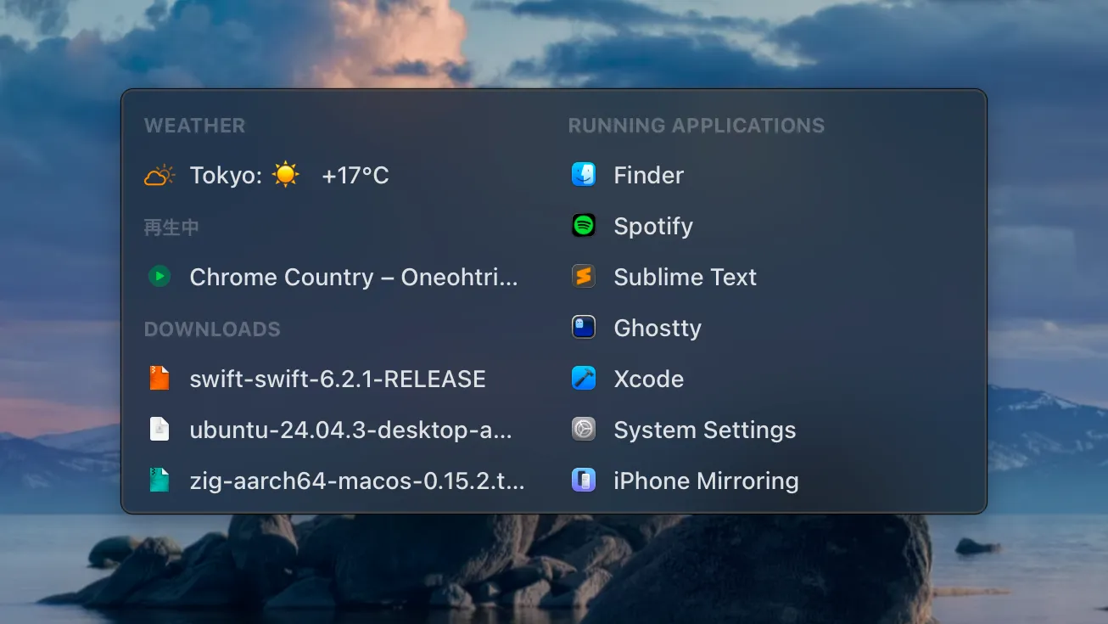Click the Finder app icon
1108x624 pixels.
pyautogui.click(x=584, y=175)
